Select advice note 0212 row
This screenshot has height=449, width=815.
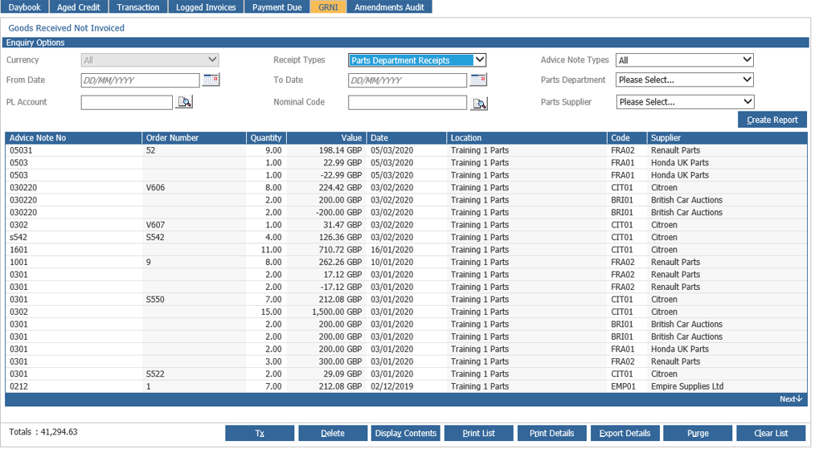click(x=406, y=386)
